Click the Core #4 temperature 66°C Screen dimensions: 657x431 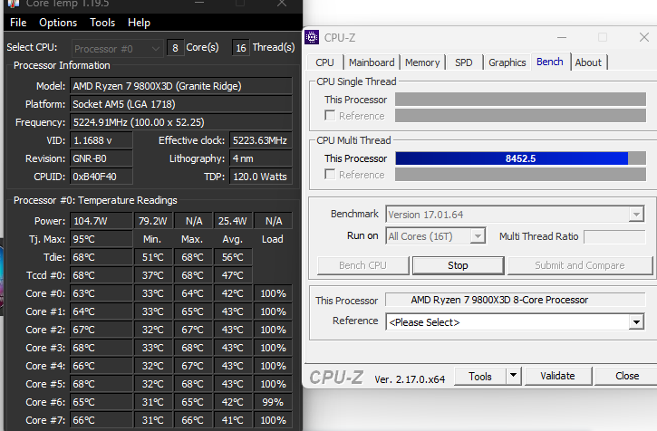tap(101, 366)
